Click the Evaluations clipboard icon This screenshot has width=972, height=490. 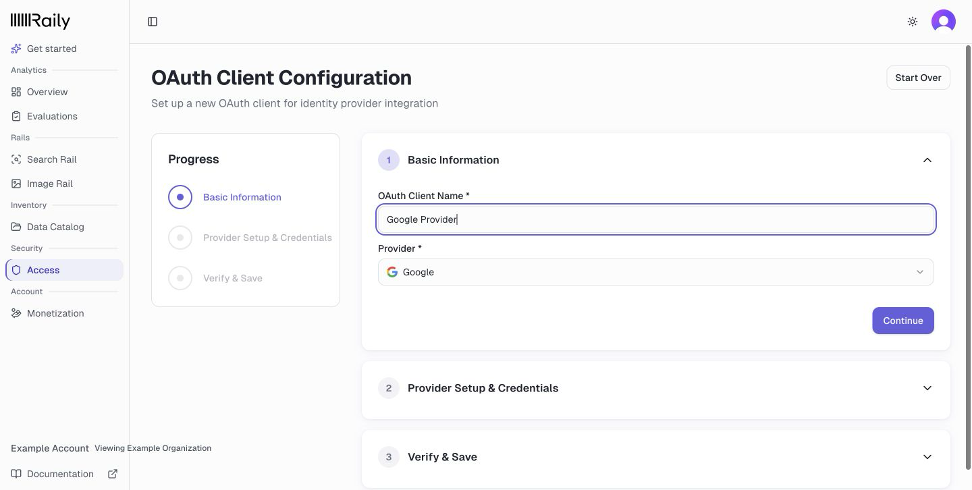click(16, 116)
